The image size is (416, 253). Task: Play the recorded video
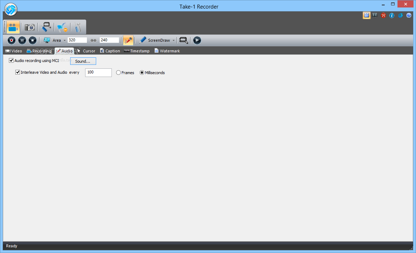(197, 40)
